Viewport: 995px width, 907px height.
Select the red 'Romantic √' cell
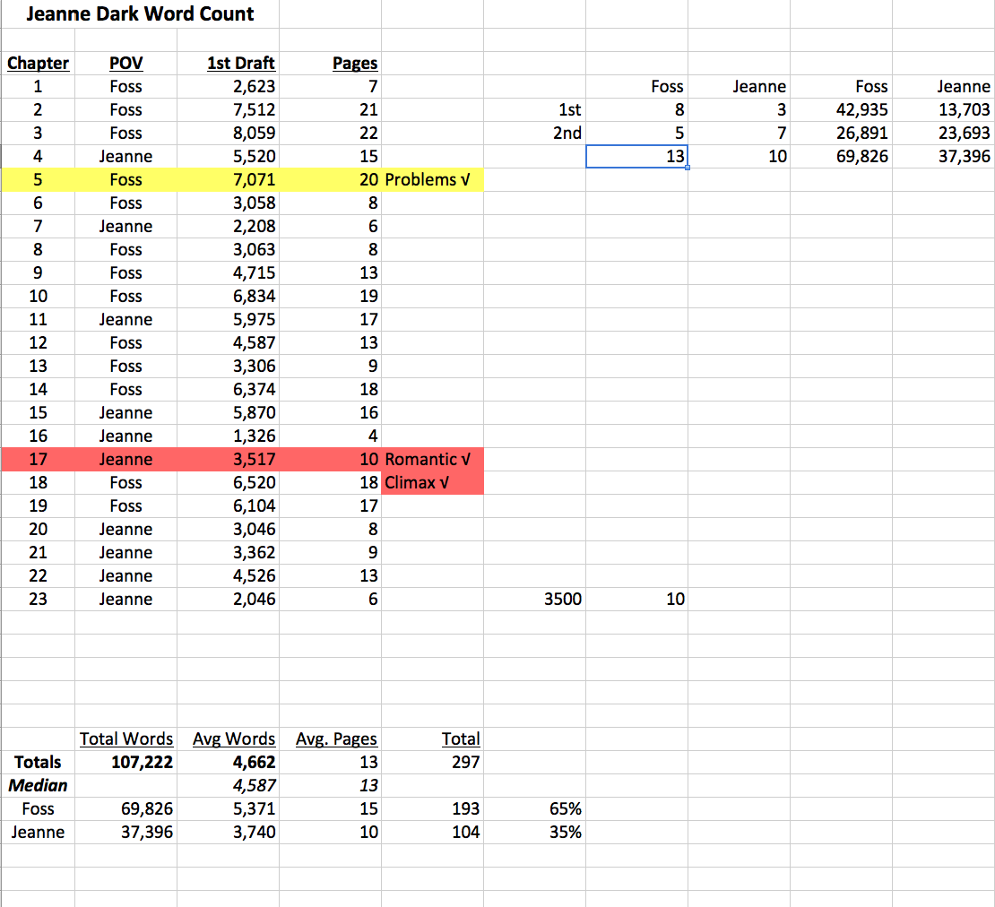pyautogui.click(x=428, y=459)
